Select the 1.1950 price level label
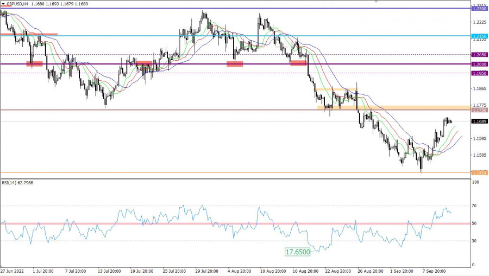The height and width of the screenshot is (276, 489). click(479, 73)
